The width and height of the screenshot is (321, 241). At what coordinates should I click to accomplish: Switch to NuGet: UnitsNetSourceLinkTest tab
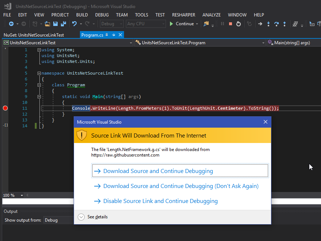click(34, 35)
